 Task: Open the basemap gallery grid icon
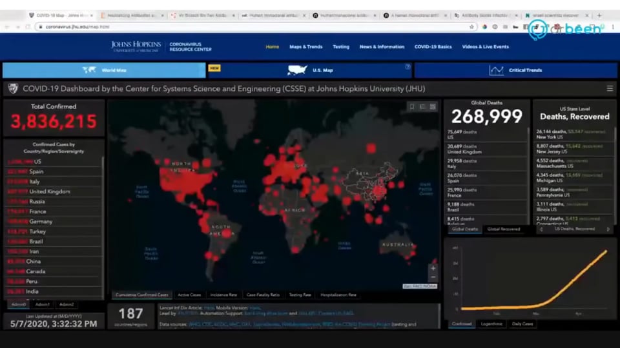click(433, 106)
